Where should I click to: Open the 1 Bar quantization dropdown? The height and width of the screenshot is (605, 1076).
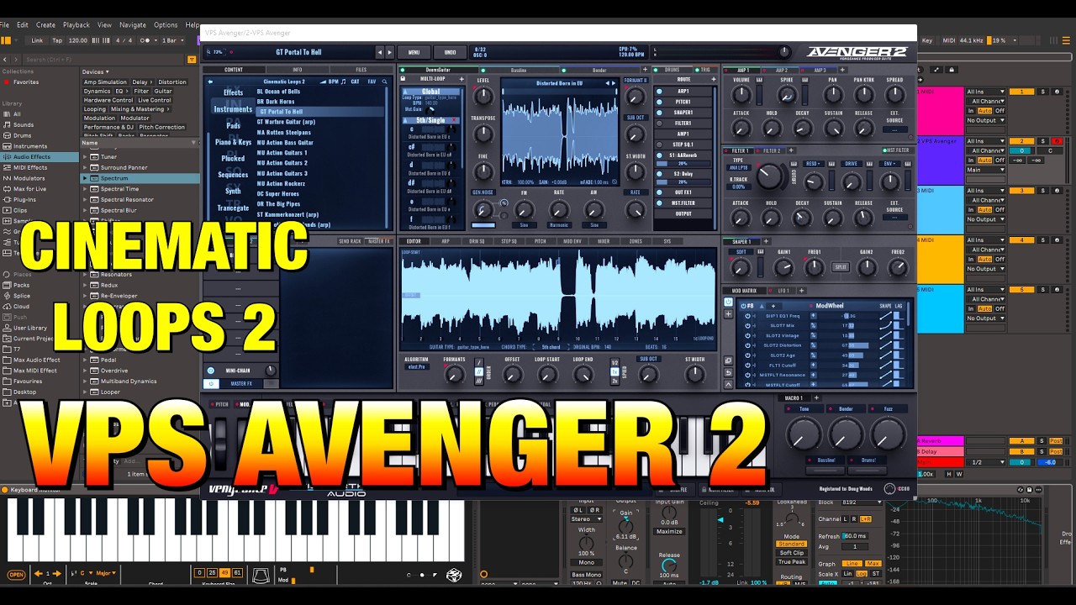pyautogui.click(x=171, y=39)
